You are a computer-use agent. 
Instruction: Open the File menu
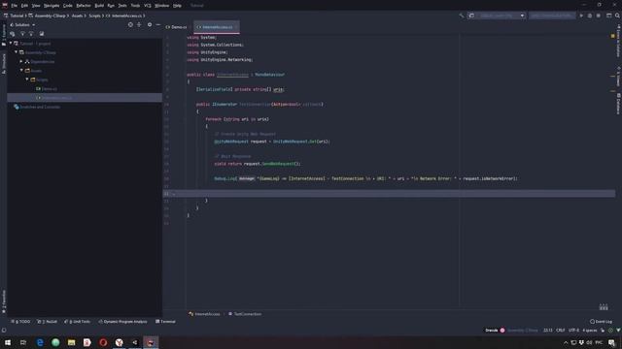click(x=14, y=6)
